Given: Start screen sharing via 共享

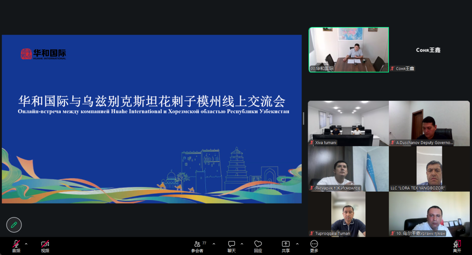Looking at the screenshot, I should (x=286, y=246).
